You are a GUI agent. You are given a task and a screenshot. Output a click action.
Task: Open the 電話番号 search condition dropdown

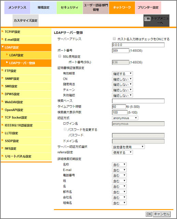(119, 175)
